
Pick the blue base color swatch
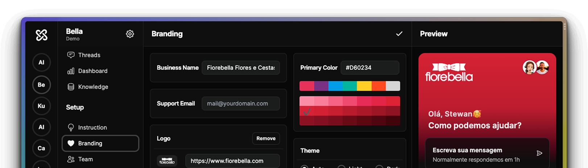pos(335,86)
